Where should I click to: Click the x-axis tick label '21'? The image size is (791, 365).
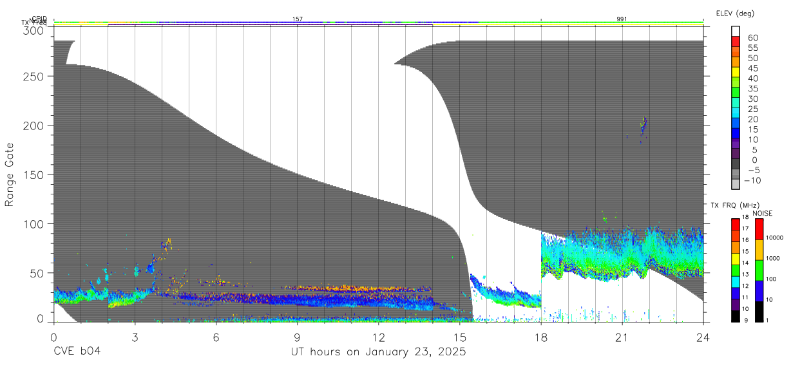pyautogui.click(x=622, y=337)
